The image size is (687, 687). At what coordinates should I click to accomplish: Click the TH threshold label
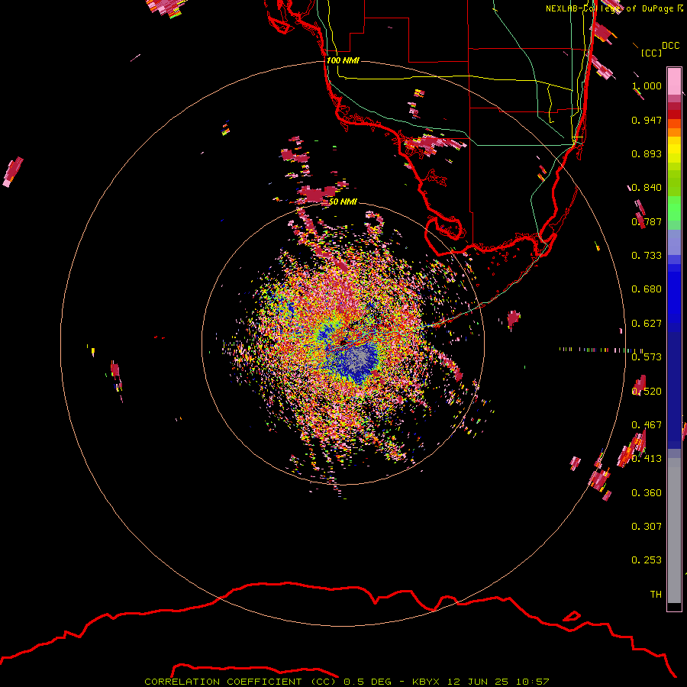tap(656, 595)
